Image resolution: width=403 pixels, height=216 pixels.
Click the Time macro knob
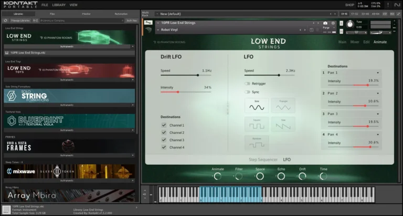tap(324, 176)
